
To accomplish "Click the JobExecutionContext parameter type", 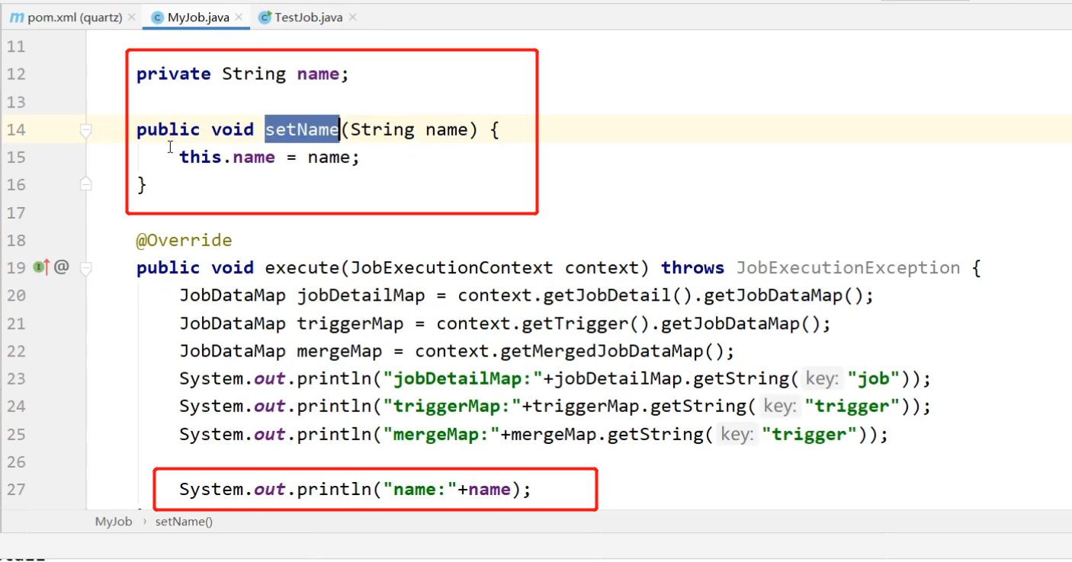I will (x=451, y=268).
